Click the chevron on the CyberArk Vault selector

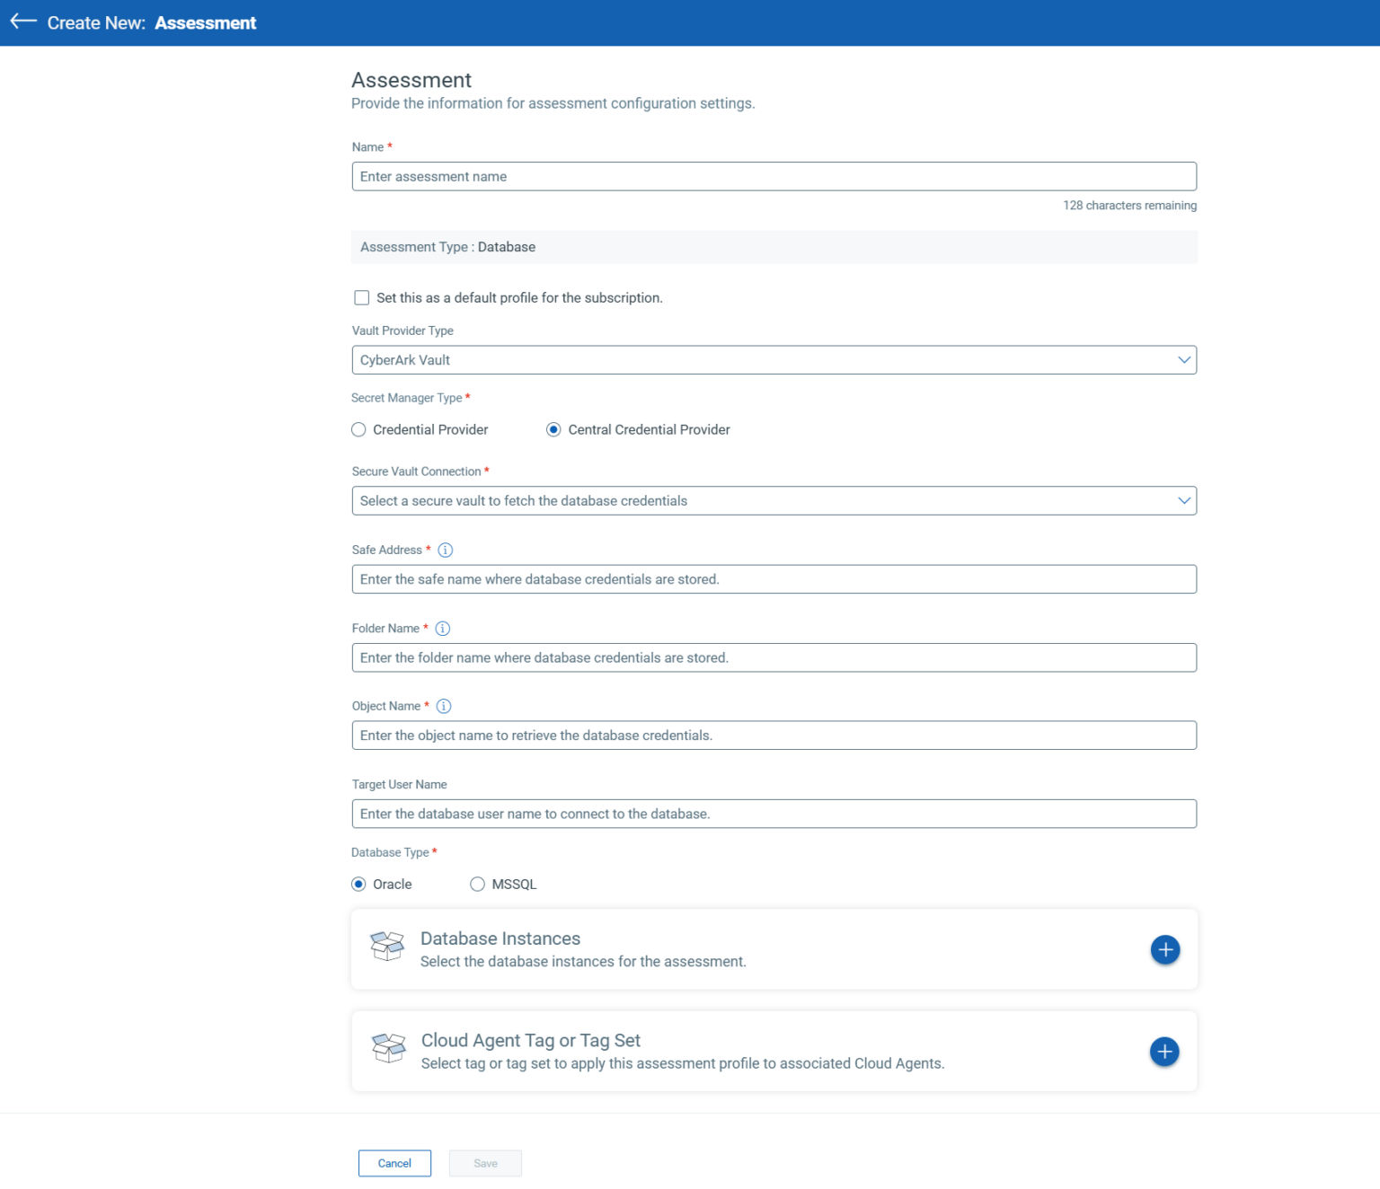1183,359
